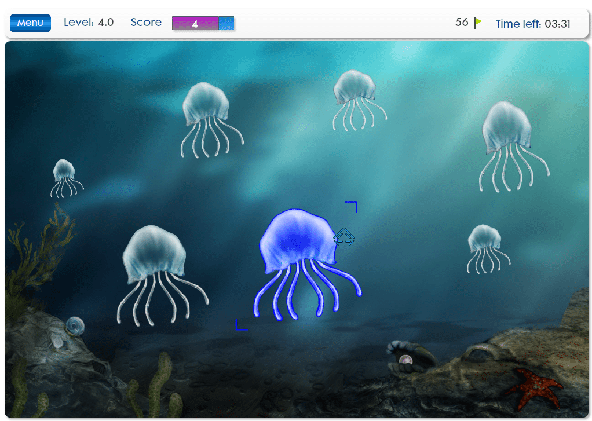
Task: Click the goal number 56
Action: coord(462,23)
